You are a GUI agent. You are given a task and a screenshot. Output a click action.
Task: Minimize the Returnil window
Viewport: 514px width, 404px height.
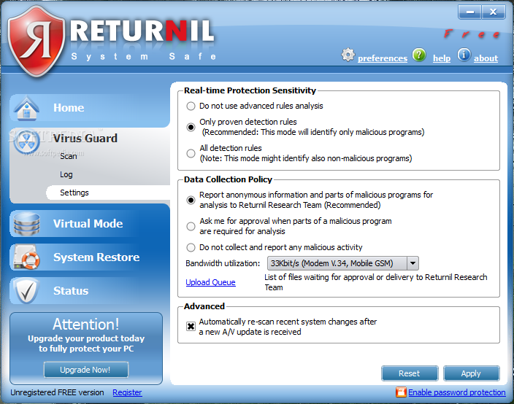click(470, 12)
